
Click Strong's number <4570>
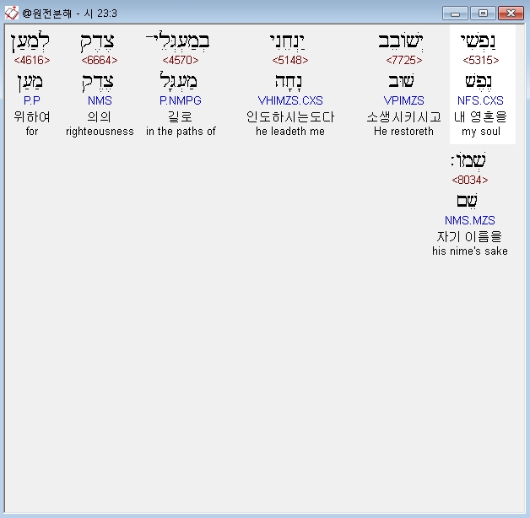180,60
